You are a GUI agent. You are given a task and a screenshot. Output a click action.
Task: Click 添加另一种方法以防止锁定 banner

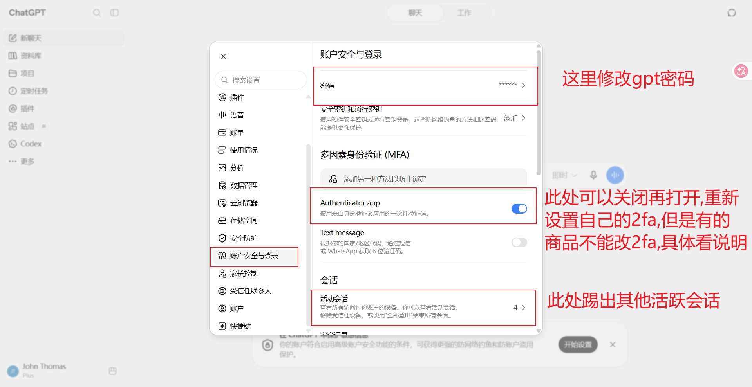[x=423, y=179]
